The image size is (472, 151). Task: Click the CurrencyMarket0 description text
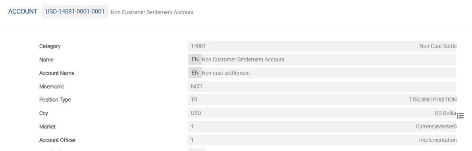tap(436, 127)
